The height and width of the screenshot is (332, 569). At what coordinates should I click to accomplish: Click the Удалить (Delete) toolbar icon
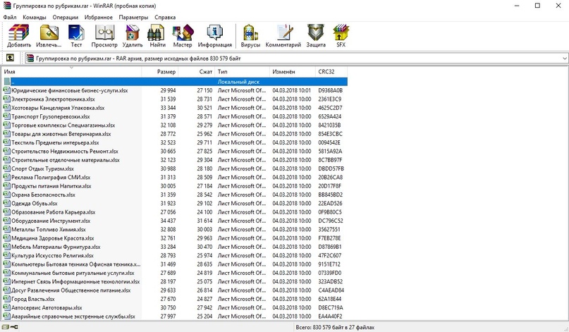click(133, 35)
